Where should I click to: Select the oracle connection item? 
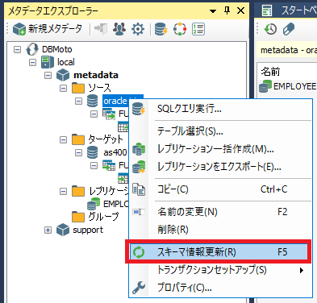point(115,101)
